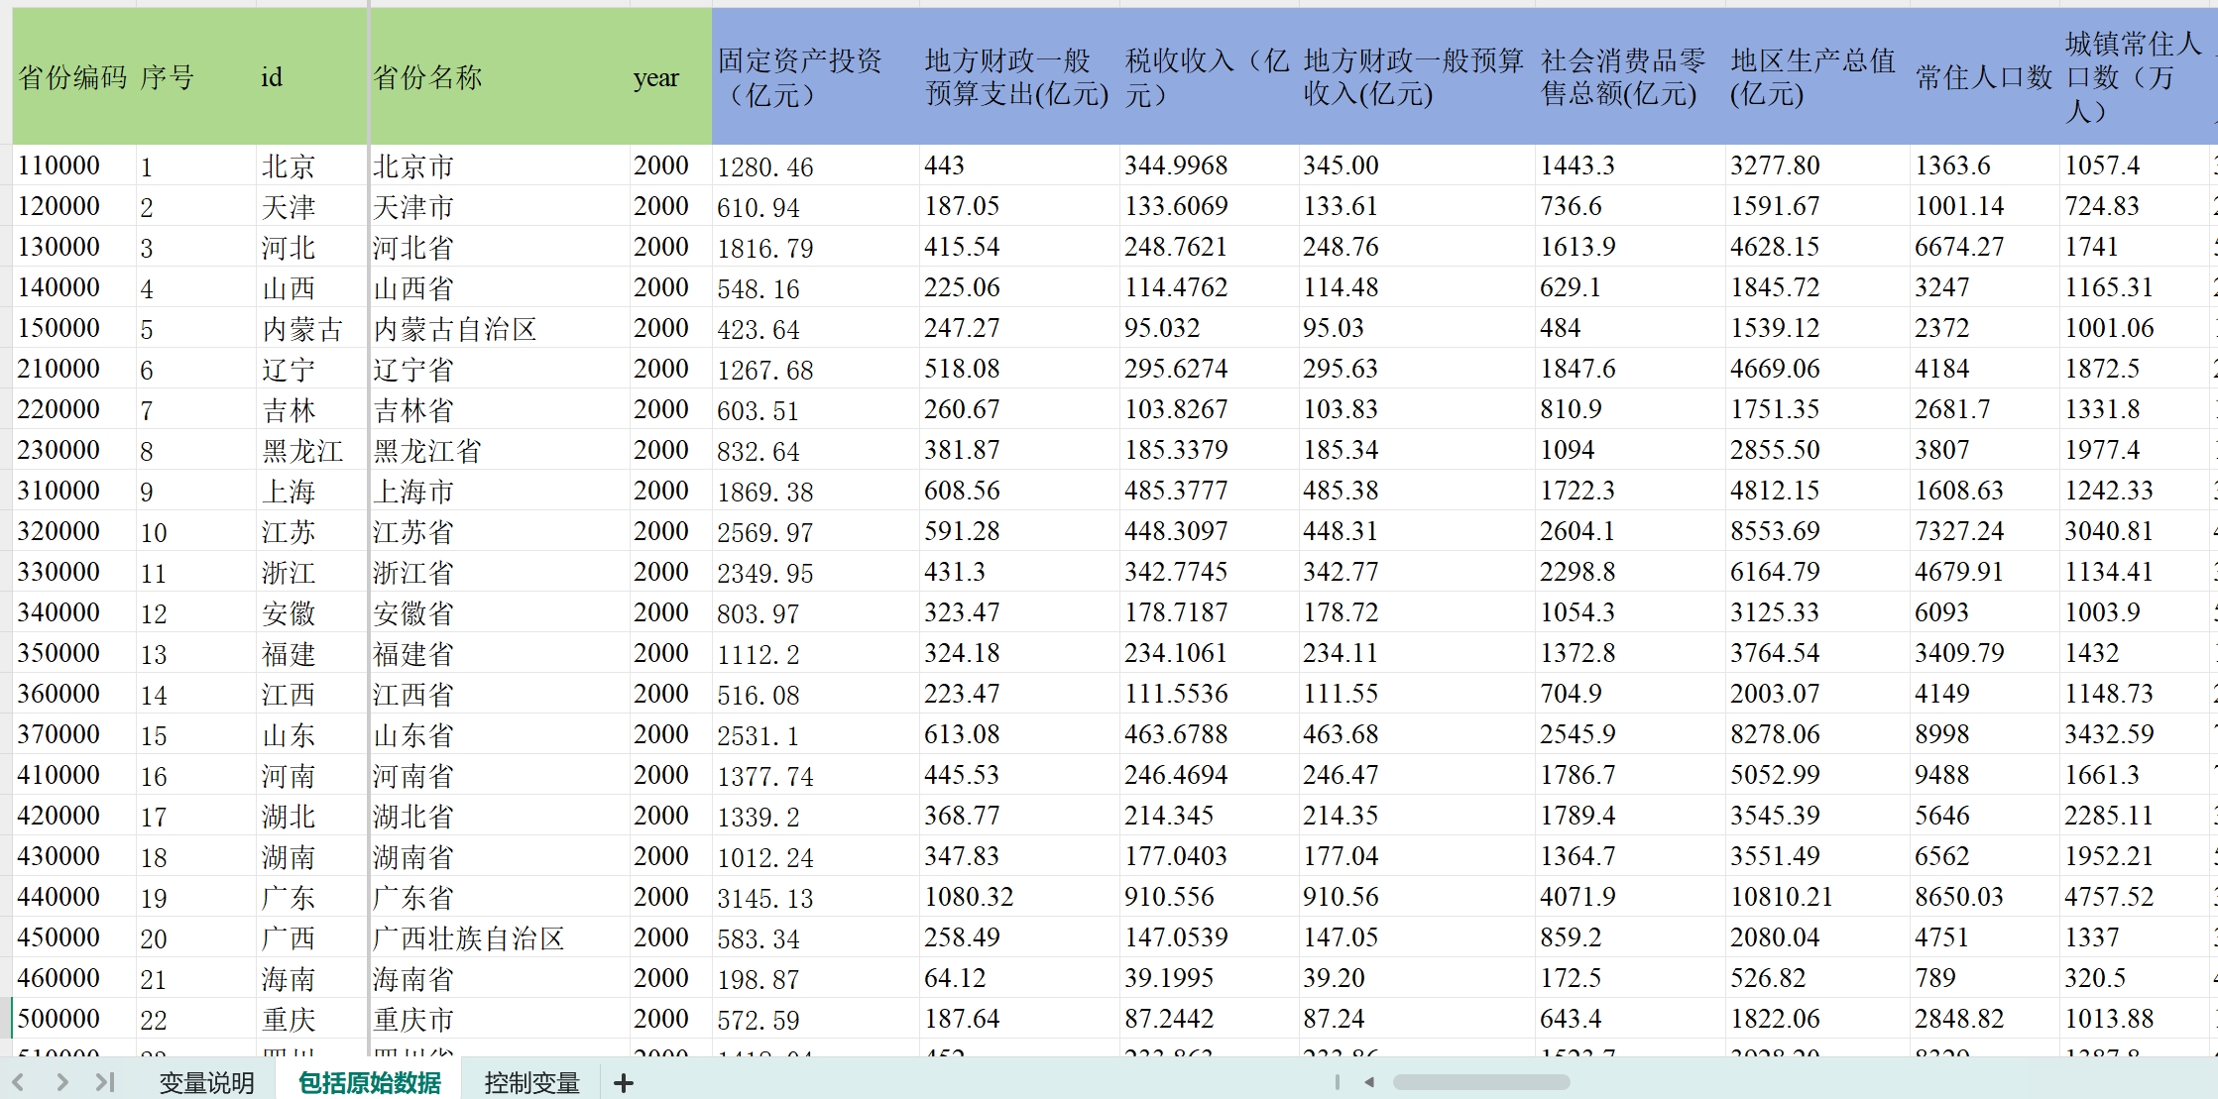This screenshot has height=1099, width=2218.
Task: Click the horizontal scrollbar left arrow
Action: point(1369,1082)
